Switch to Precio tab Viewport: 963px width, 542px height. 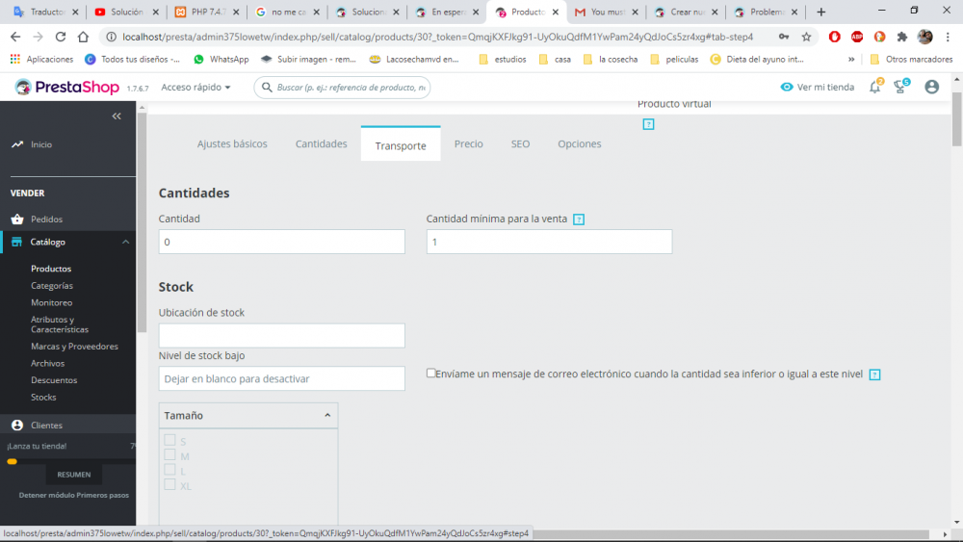[x=469, y=143]
